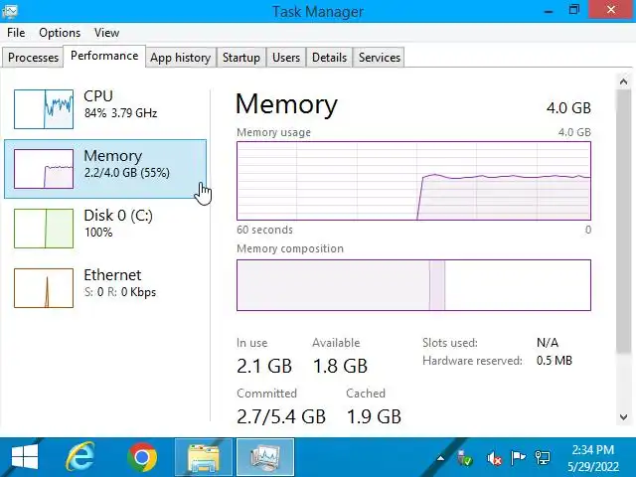Screen dimensions: 636x477
Task: Open Google Chrome from taskbar
Action: (142, 457)
